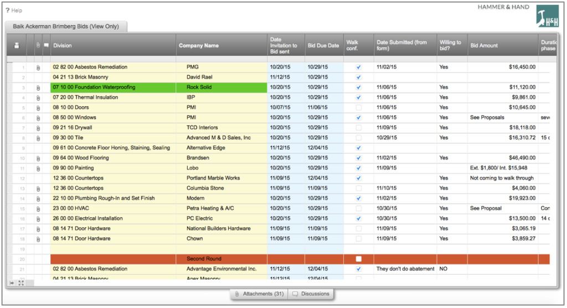
Task: Toggle Walk conf. checkbox for Alternative Edge row
Action: (x=358, y=148)
